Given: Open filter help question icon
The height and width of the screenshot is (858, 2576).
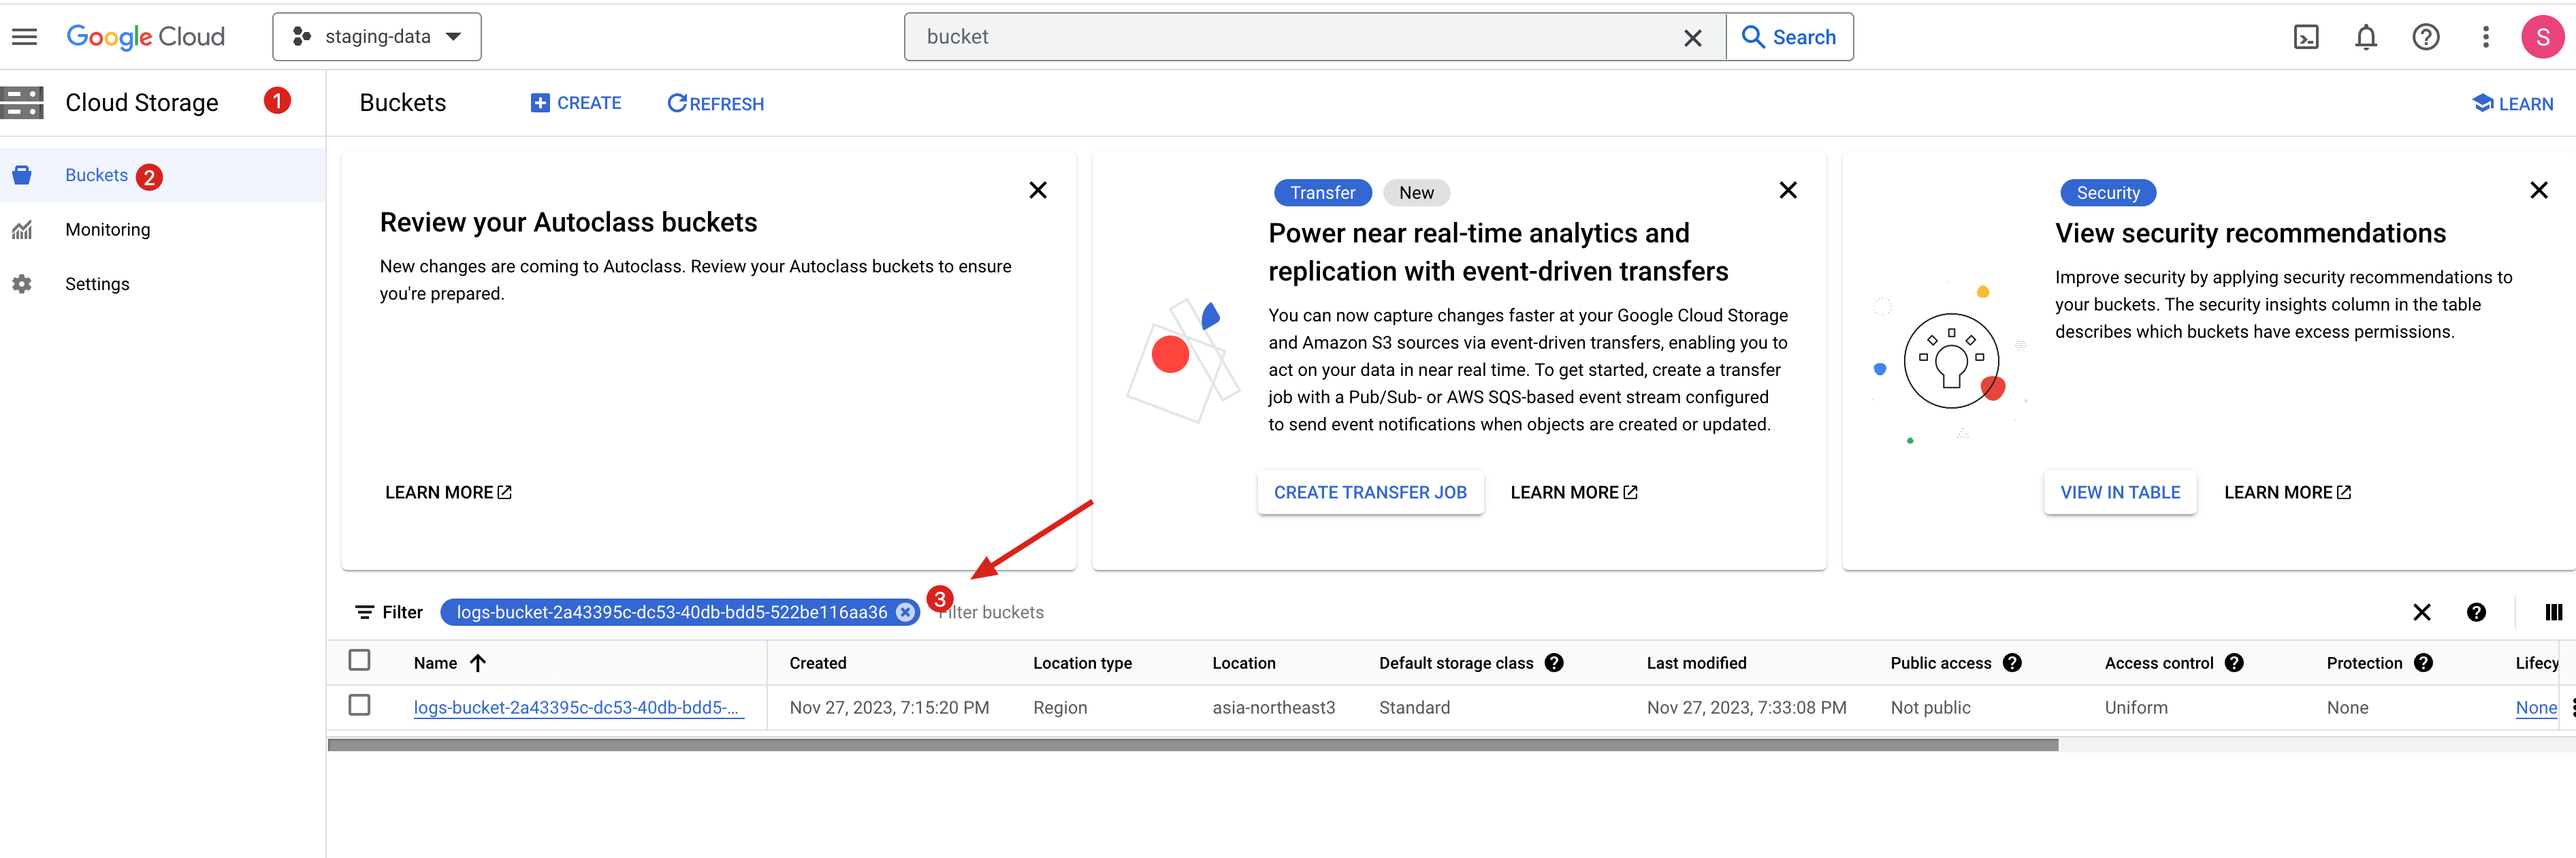Looking at the screenshot, I should click(2476, 612).
